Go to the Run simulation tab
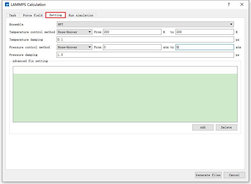The image size is (251, 184). [81, 15]
